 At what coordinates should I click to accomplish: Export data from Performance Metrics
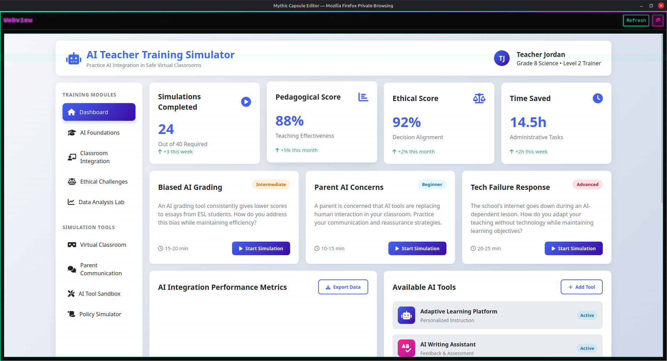(x=343, y=287)
